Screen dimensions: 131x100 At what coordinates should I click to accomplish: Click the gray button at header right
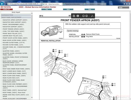click(124, 8)
